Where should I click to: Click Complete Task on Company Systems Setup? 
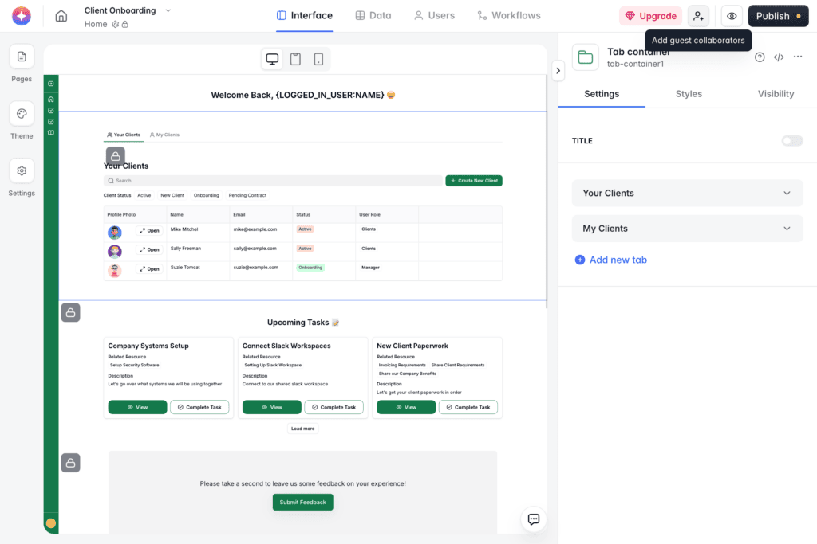(199, 407)
